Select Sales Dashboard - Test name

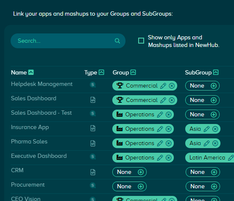click(42, 113)
